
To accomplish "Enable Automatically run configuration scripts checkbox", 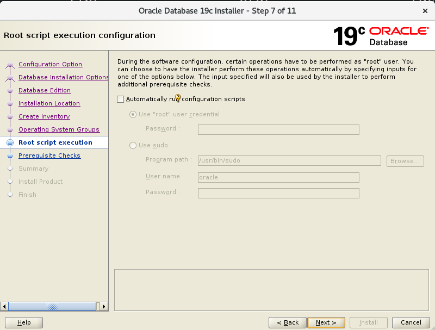I will [120, 99].
